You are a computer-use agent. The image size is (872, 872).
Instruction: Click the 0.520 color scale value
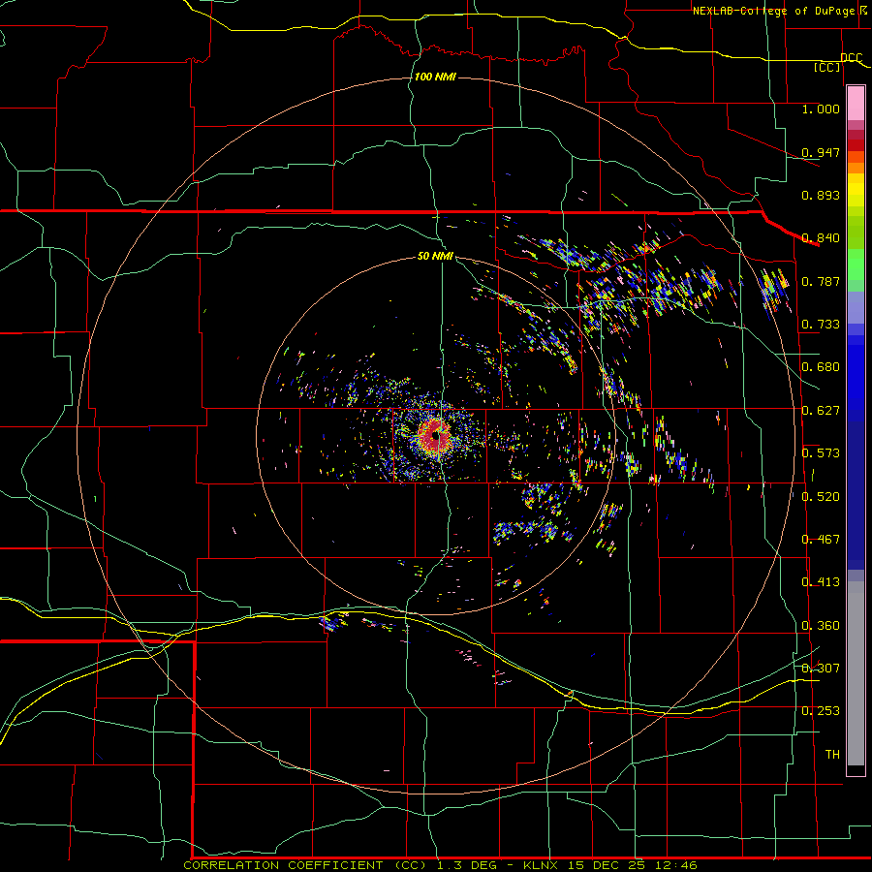pyautogui.click(x=821, y=497)
